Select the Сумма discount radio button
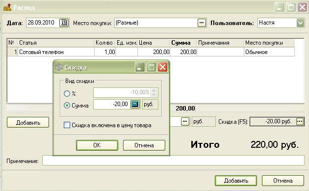The width and height of the screenshot is (309, 191). pos(67,106)
